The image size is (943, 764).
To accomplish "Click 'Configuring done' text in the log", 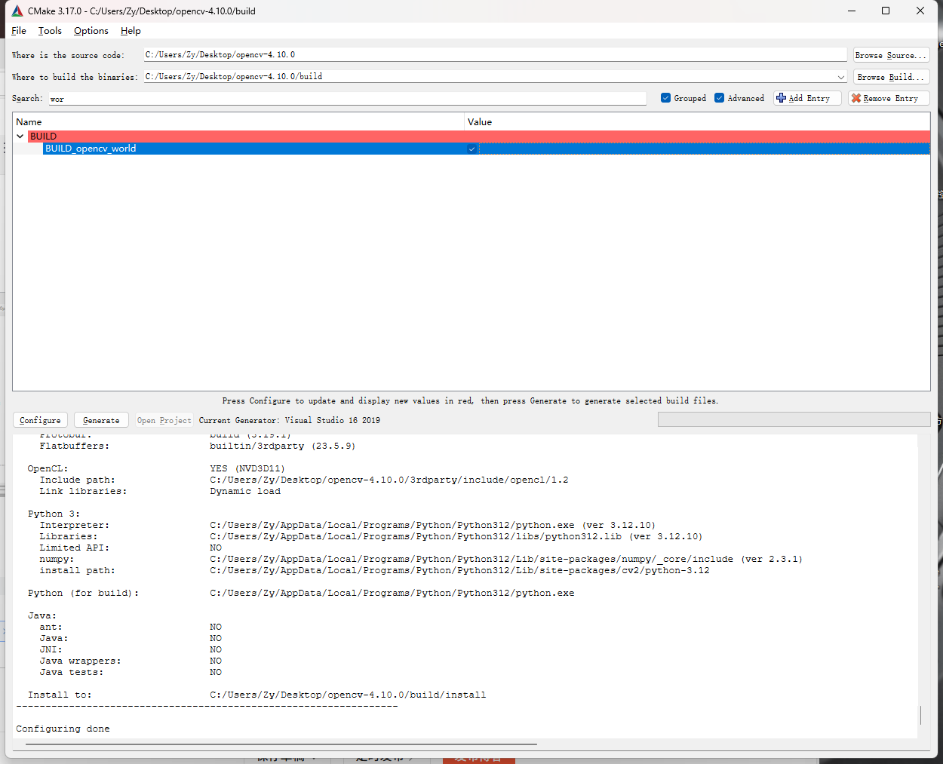I will click(63, 729).
